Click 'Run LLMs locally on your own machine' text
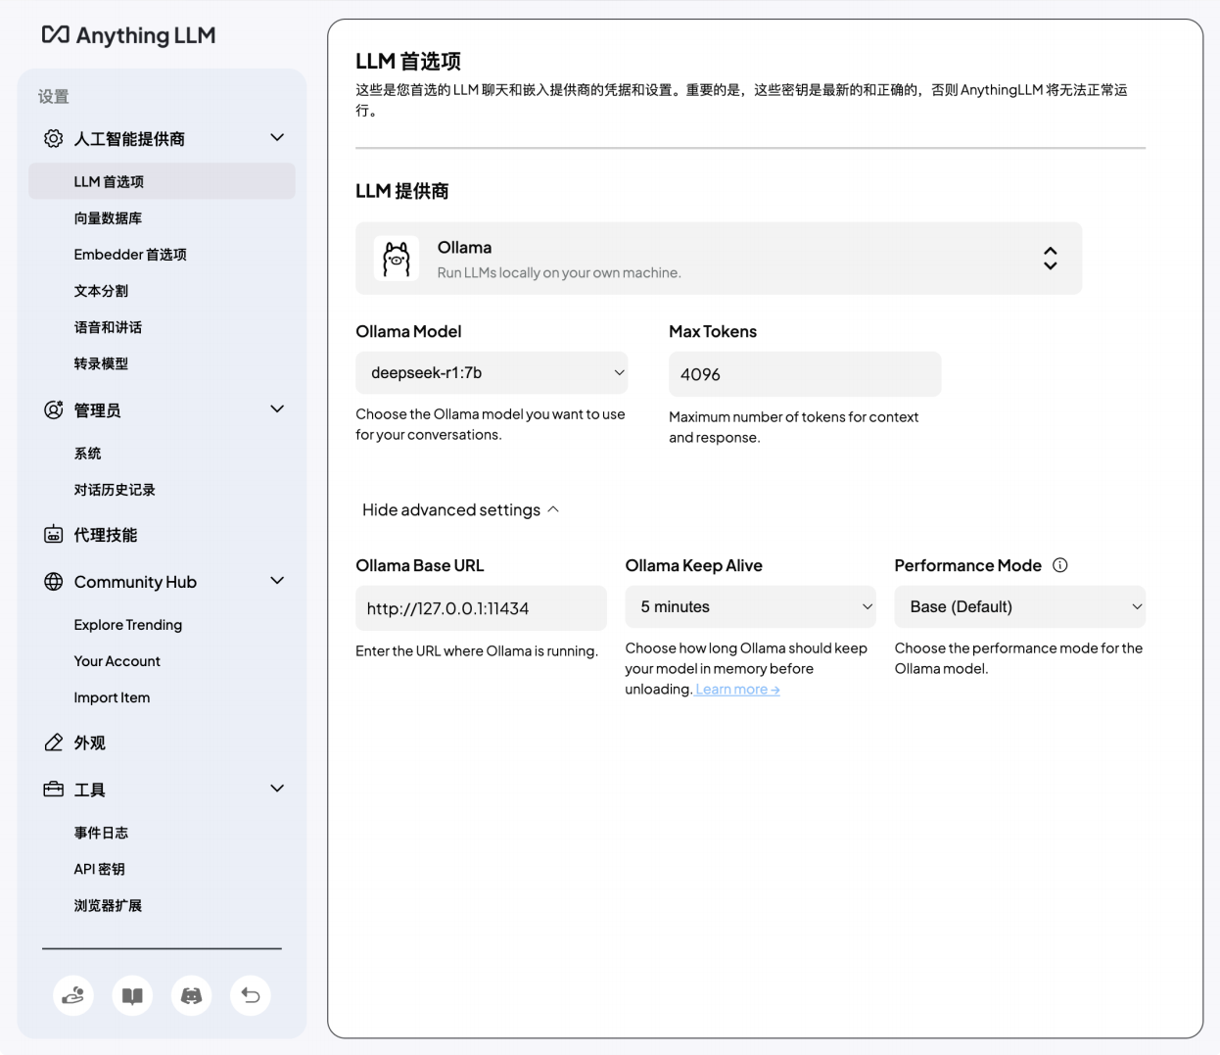 pyautogui.click(x=559, y=272)
